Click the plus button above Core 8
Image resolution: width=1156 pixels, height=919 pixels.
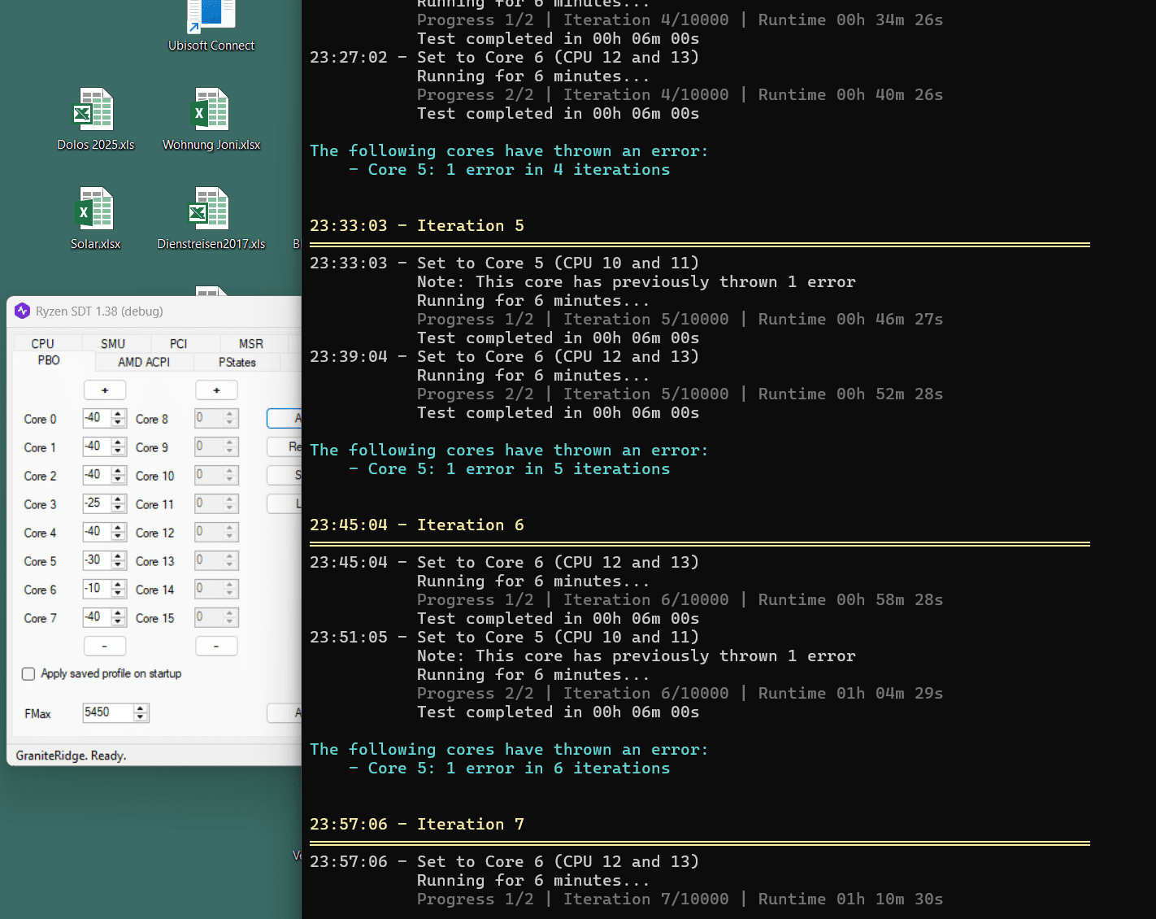click(x=216, y=390)
